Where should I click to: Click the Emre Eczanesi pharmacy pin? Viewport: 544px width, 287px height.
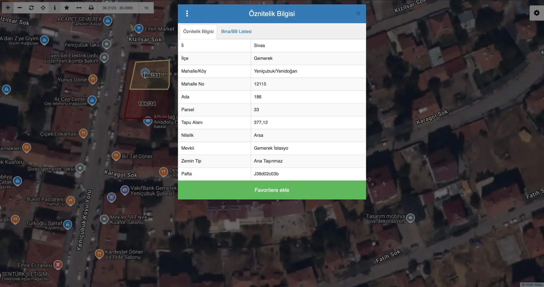pyautogui.click(x=58, y=264)
